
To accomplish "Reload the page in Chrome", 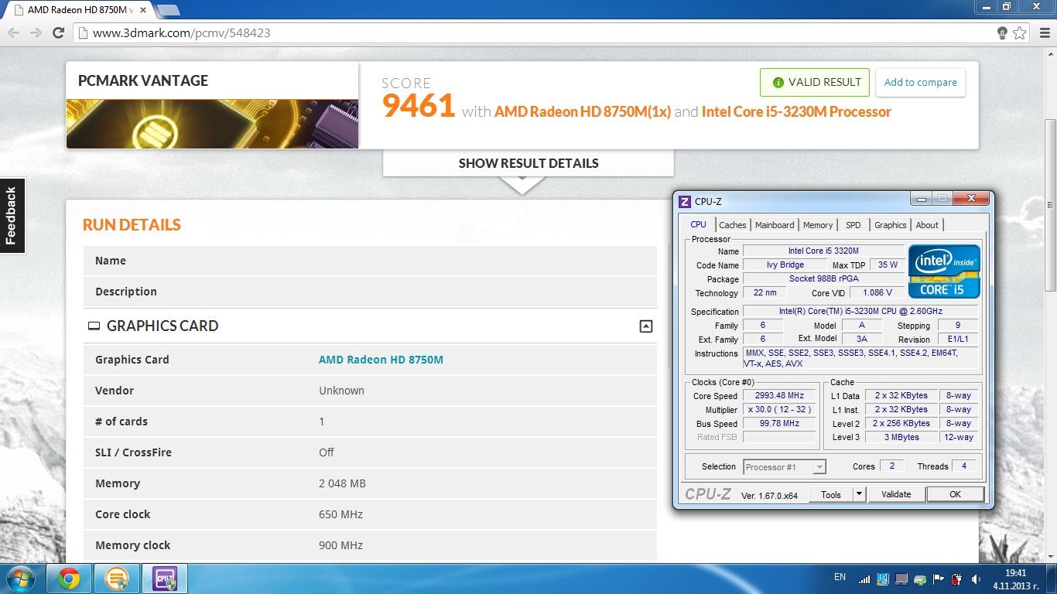I will pyautogui.click(x=58, y=32).
